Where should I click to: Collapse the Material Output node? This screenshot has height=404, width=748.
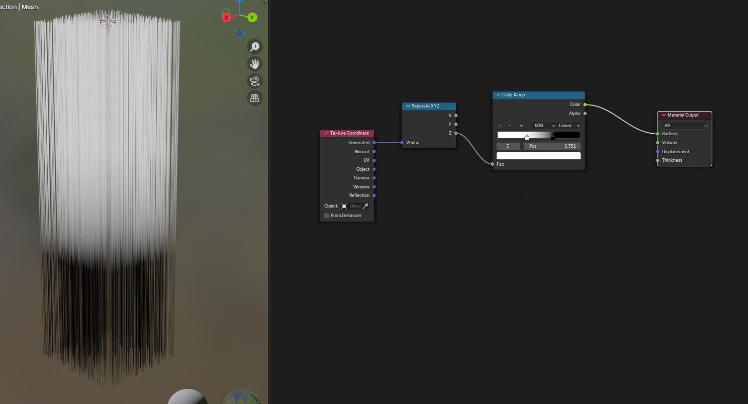664,115
